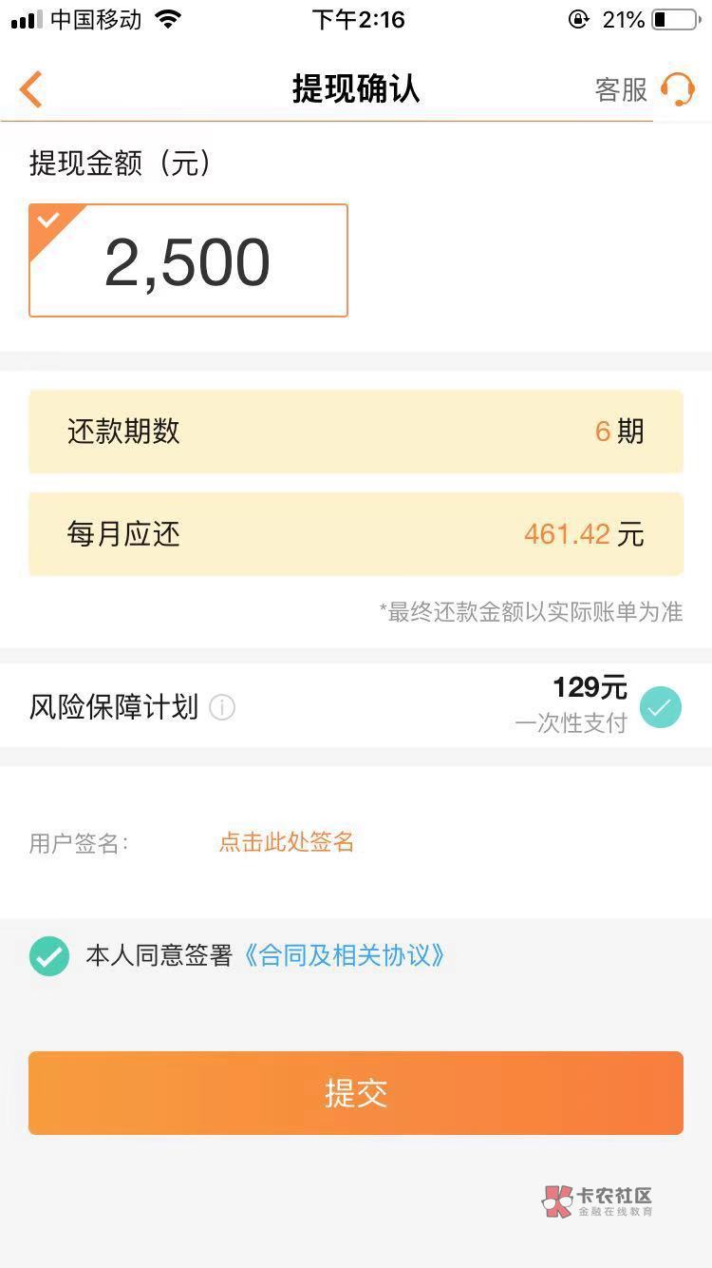Open the 合同及相关协议 link

click(x=344, y=956)
